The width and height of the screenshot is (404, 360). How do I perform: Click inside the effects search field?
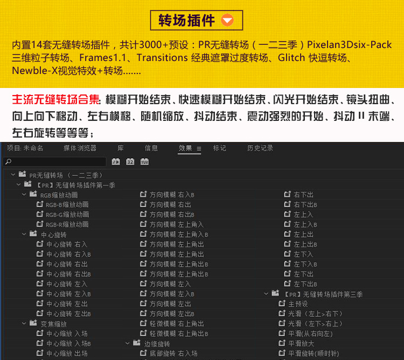(54, 162)
